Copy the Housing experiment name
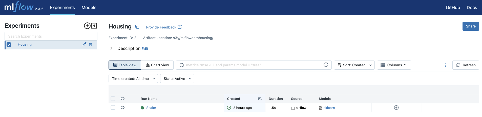This screenshot has height=117, width=482. coord(137,27)
